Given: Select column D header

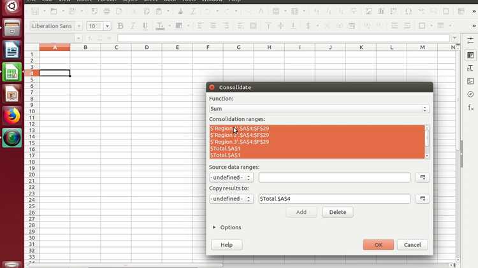Looking at the screenshot, I should tap(147, 47).
